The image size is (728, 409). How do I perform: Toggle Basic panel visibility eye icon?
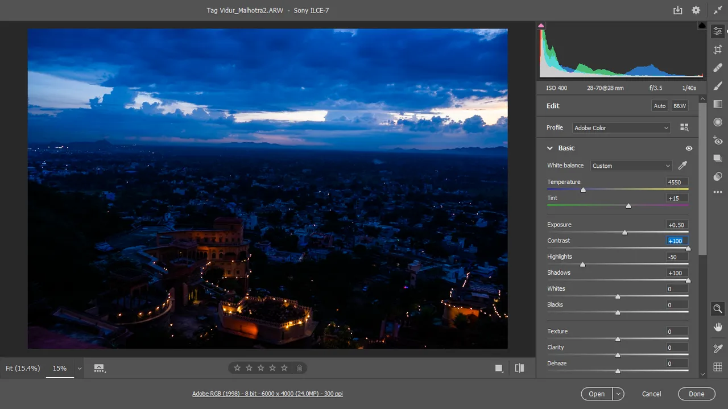pos(689,148)
